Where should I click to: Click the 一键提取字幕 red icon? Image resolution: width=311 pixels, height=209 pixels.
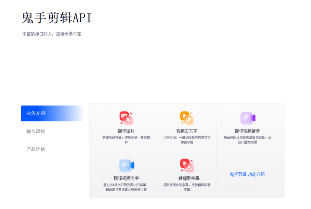point(187,165)
